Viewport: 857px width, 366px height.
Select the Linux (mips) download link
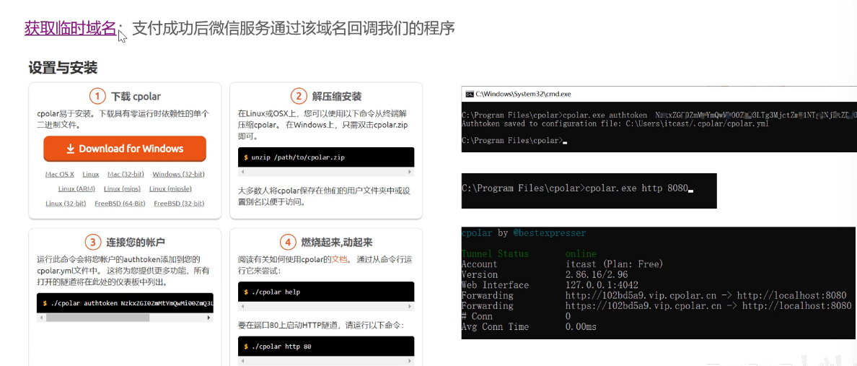pyautogui.click(x=123, y=188)
